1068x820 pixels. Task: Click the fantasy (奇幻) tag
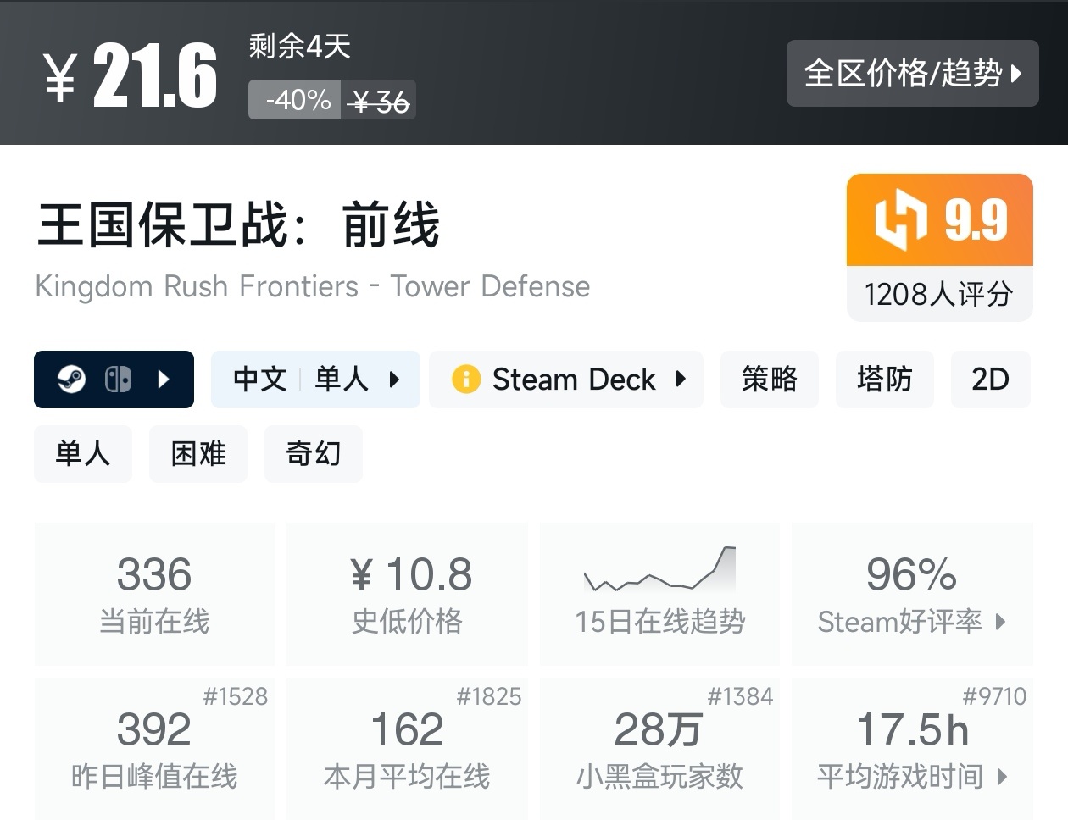tap(313, 454)
